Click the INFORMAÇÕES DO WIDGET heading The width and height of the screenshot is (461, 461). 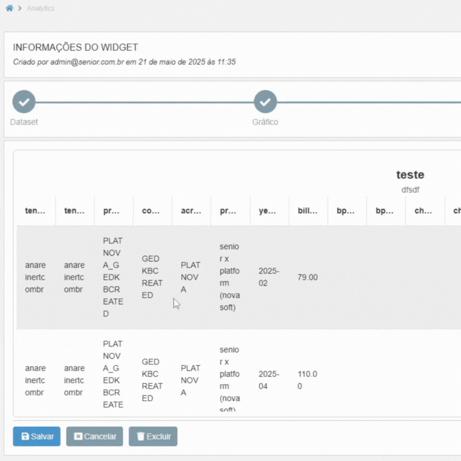76,47
